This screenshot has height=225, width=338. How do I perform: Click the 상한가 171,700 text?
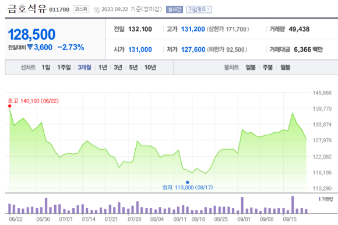228,29
